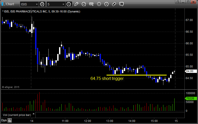Toggle the Dyn scaling lock icon

click(10, 120)
